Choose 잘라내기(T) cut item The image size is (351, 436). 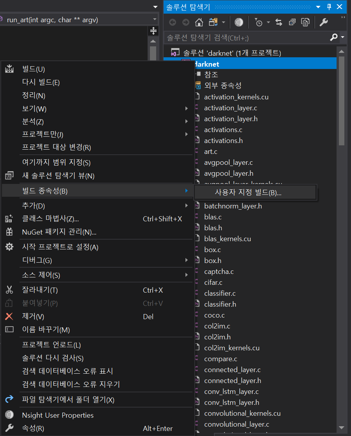98,290
